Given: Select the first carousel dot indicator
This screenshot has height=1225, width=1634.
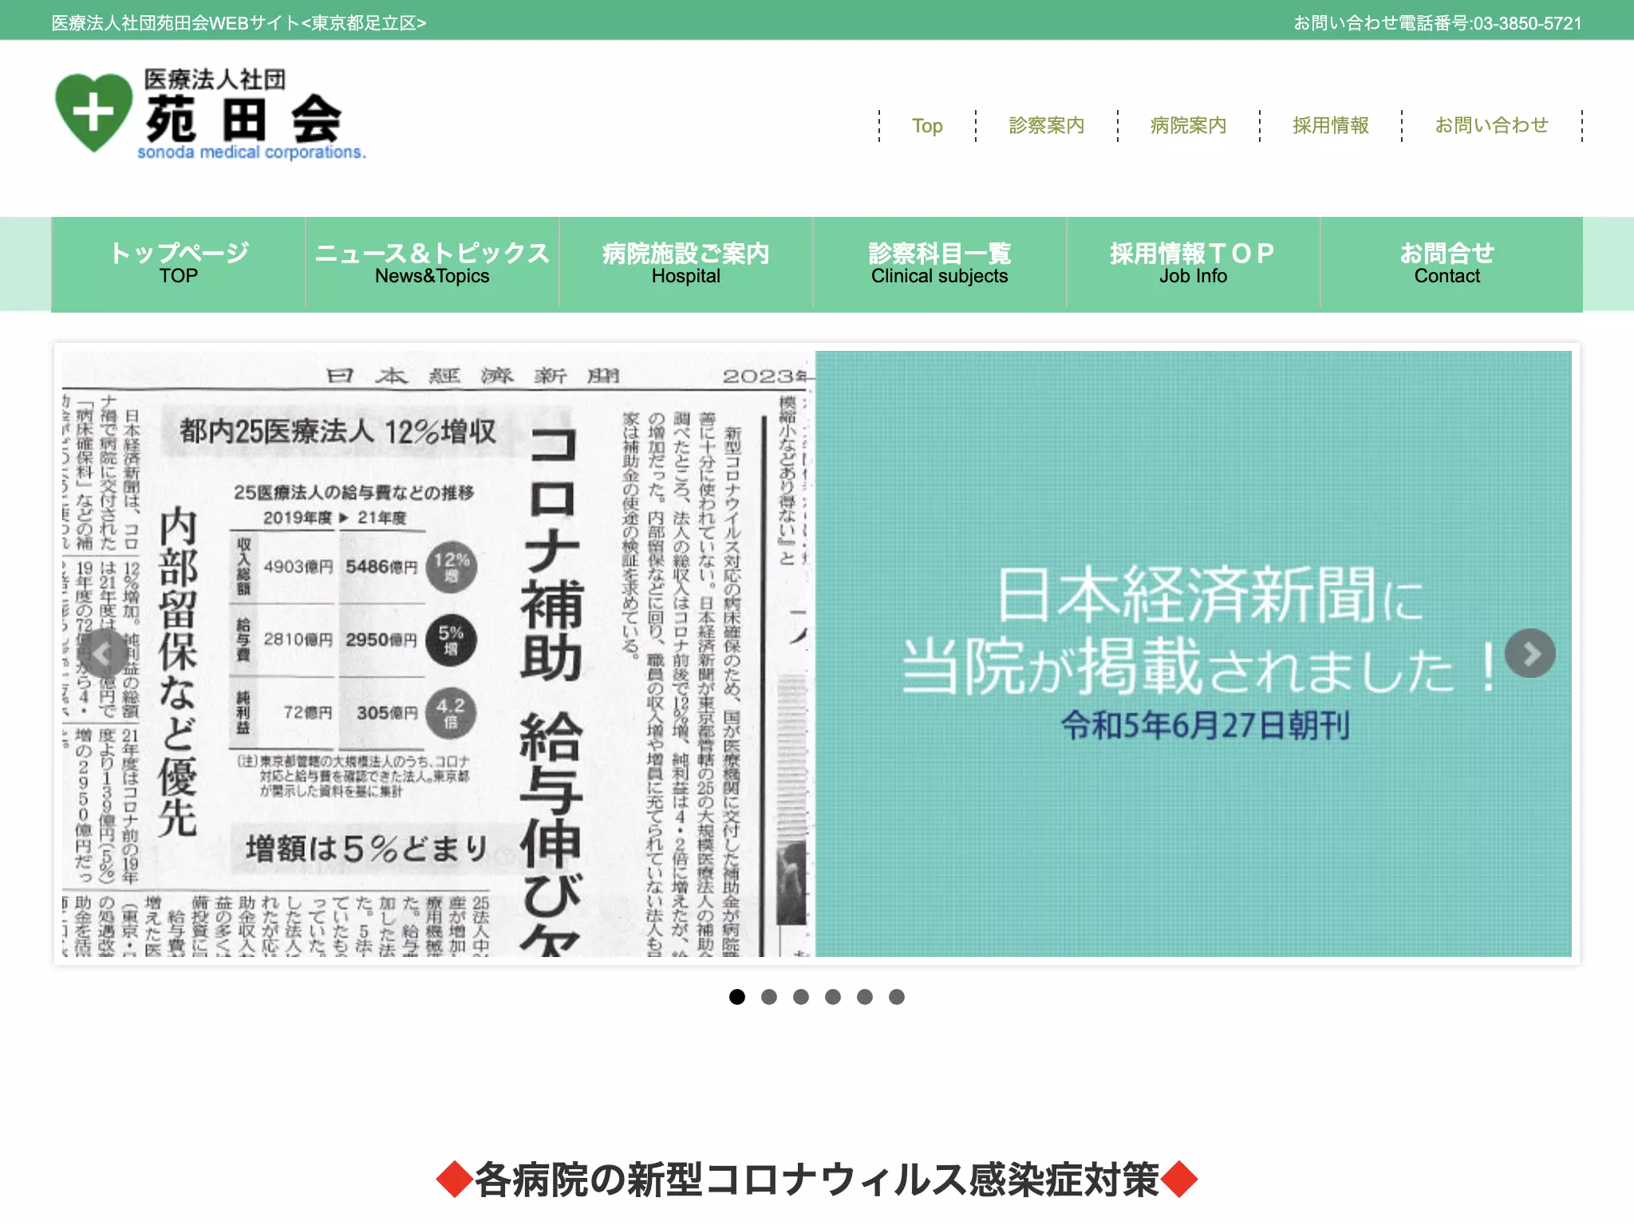Looking at the screenshot, I should point(737,996).
